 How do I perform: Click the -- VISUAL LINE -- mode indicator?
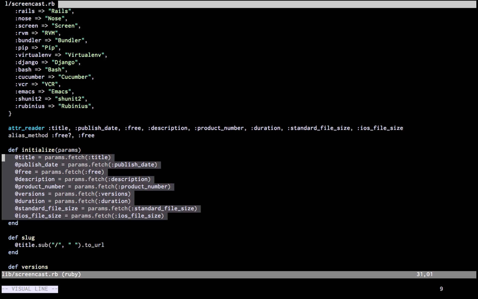point(30,289)
